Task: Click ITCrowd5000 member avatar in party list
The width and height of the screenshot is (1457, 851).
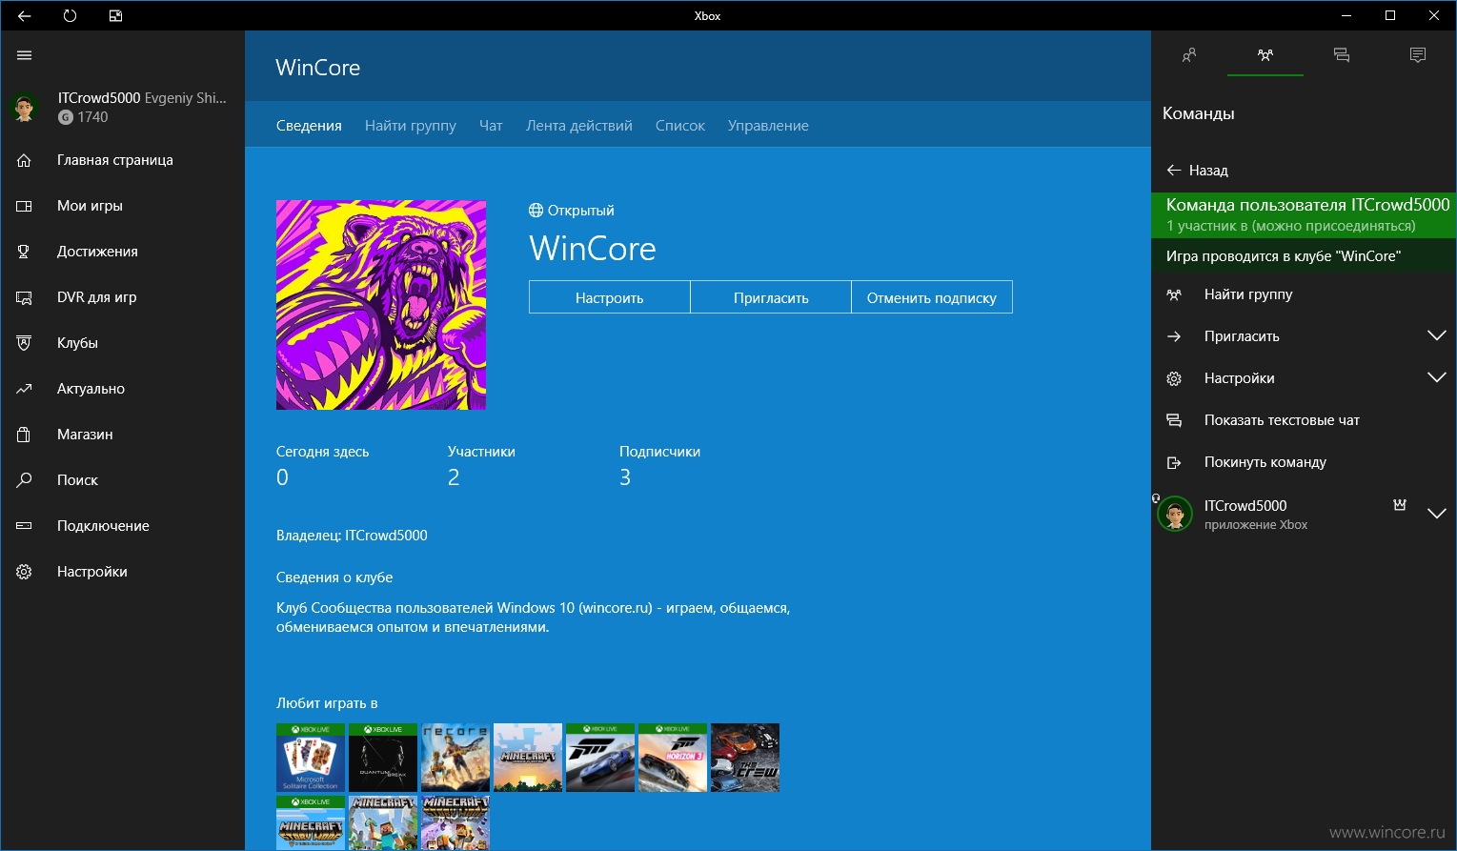Action: tap(1175, 514)
